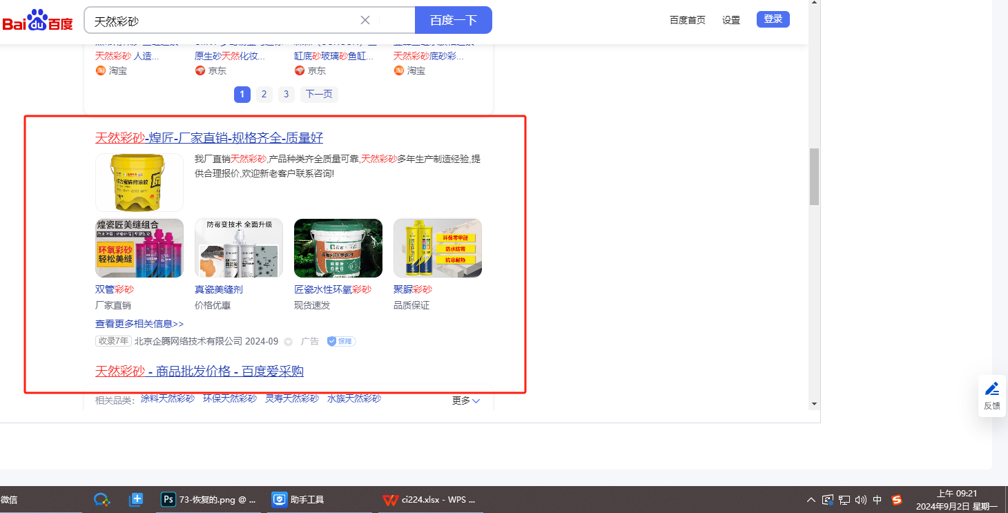Open the 双管彩砂 product link
Viewport: 1008px width, 513px height.
pos(115,289)
